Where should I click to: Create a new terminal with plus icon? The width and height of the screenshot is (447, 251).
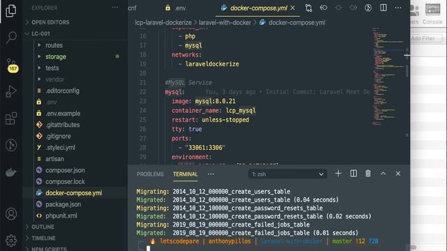coord(338,174)
